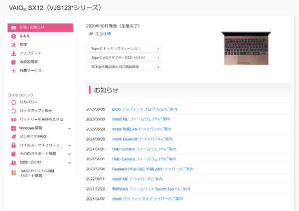Open the 仕様 / お知らせ menu item
The width and height of the screenshot is (299, 211).
(x=40, y=27)
